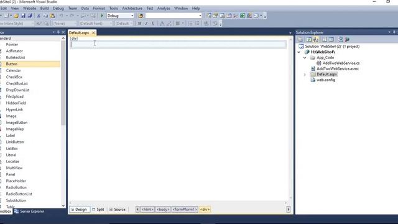
Task: Collapse the H:\WebSite4\ project node
Action: 299,52
